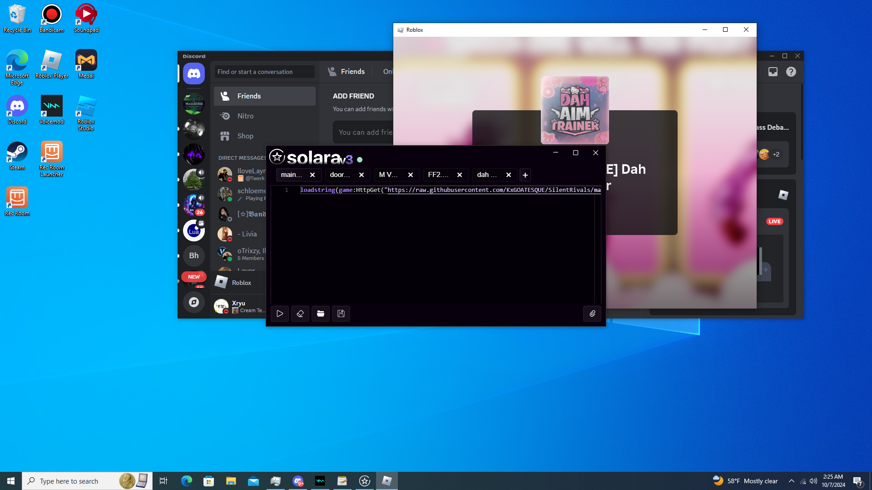The image size is (872, 490).
Task: Click the Solara execute script play button
Action: [x=280, y=314]
